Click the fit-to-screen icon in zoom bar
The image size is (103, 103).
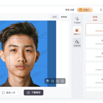coord(62,81)
